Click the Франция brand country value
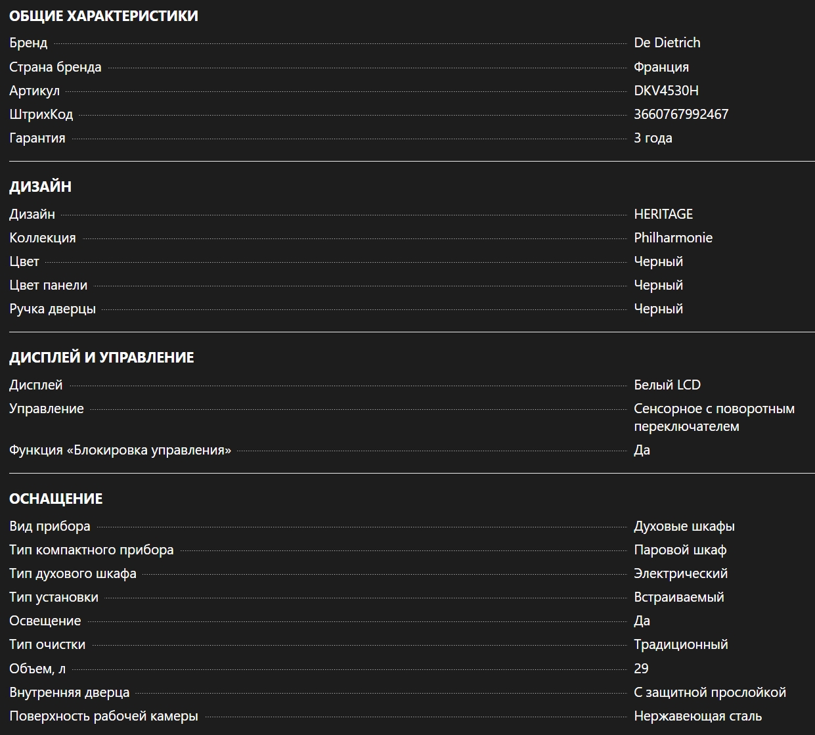 coord(661,67)
